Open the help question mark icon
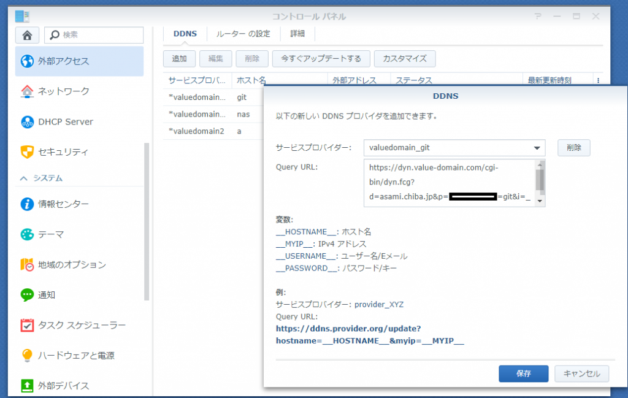The image size is (628, 398). click(x=538, y=17)
